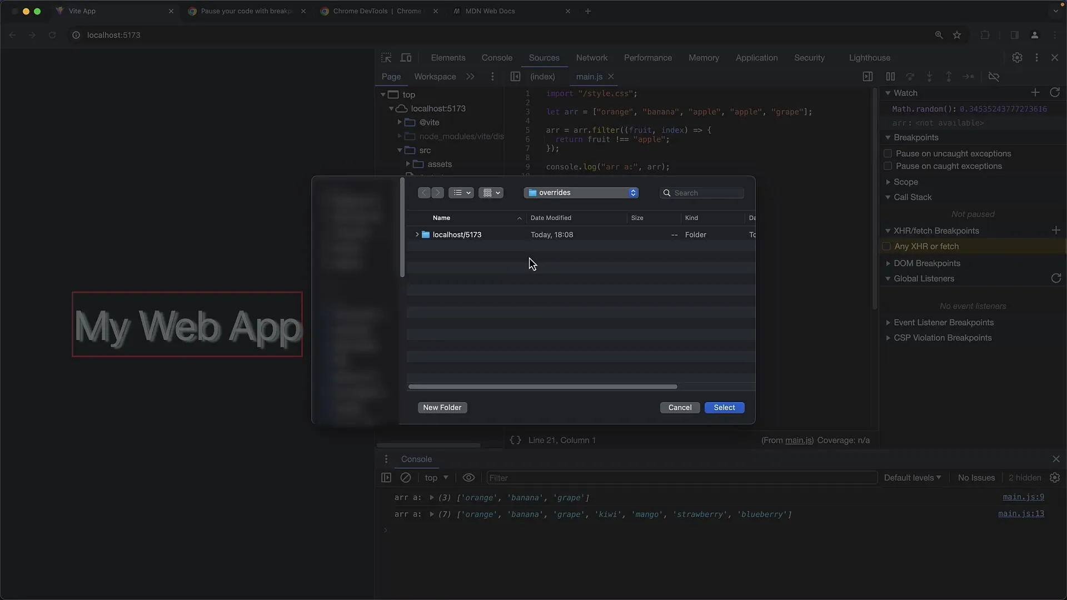This screenshot has height=600, width=1067.
Task: Show the console sidebar icon
Action: [386, 478]
